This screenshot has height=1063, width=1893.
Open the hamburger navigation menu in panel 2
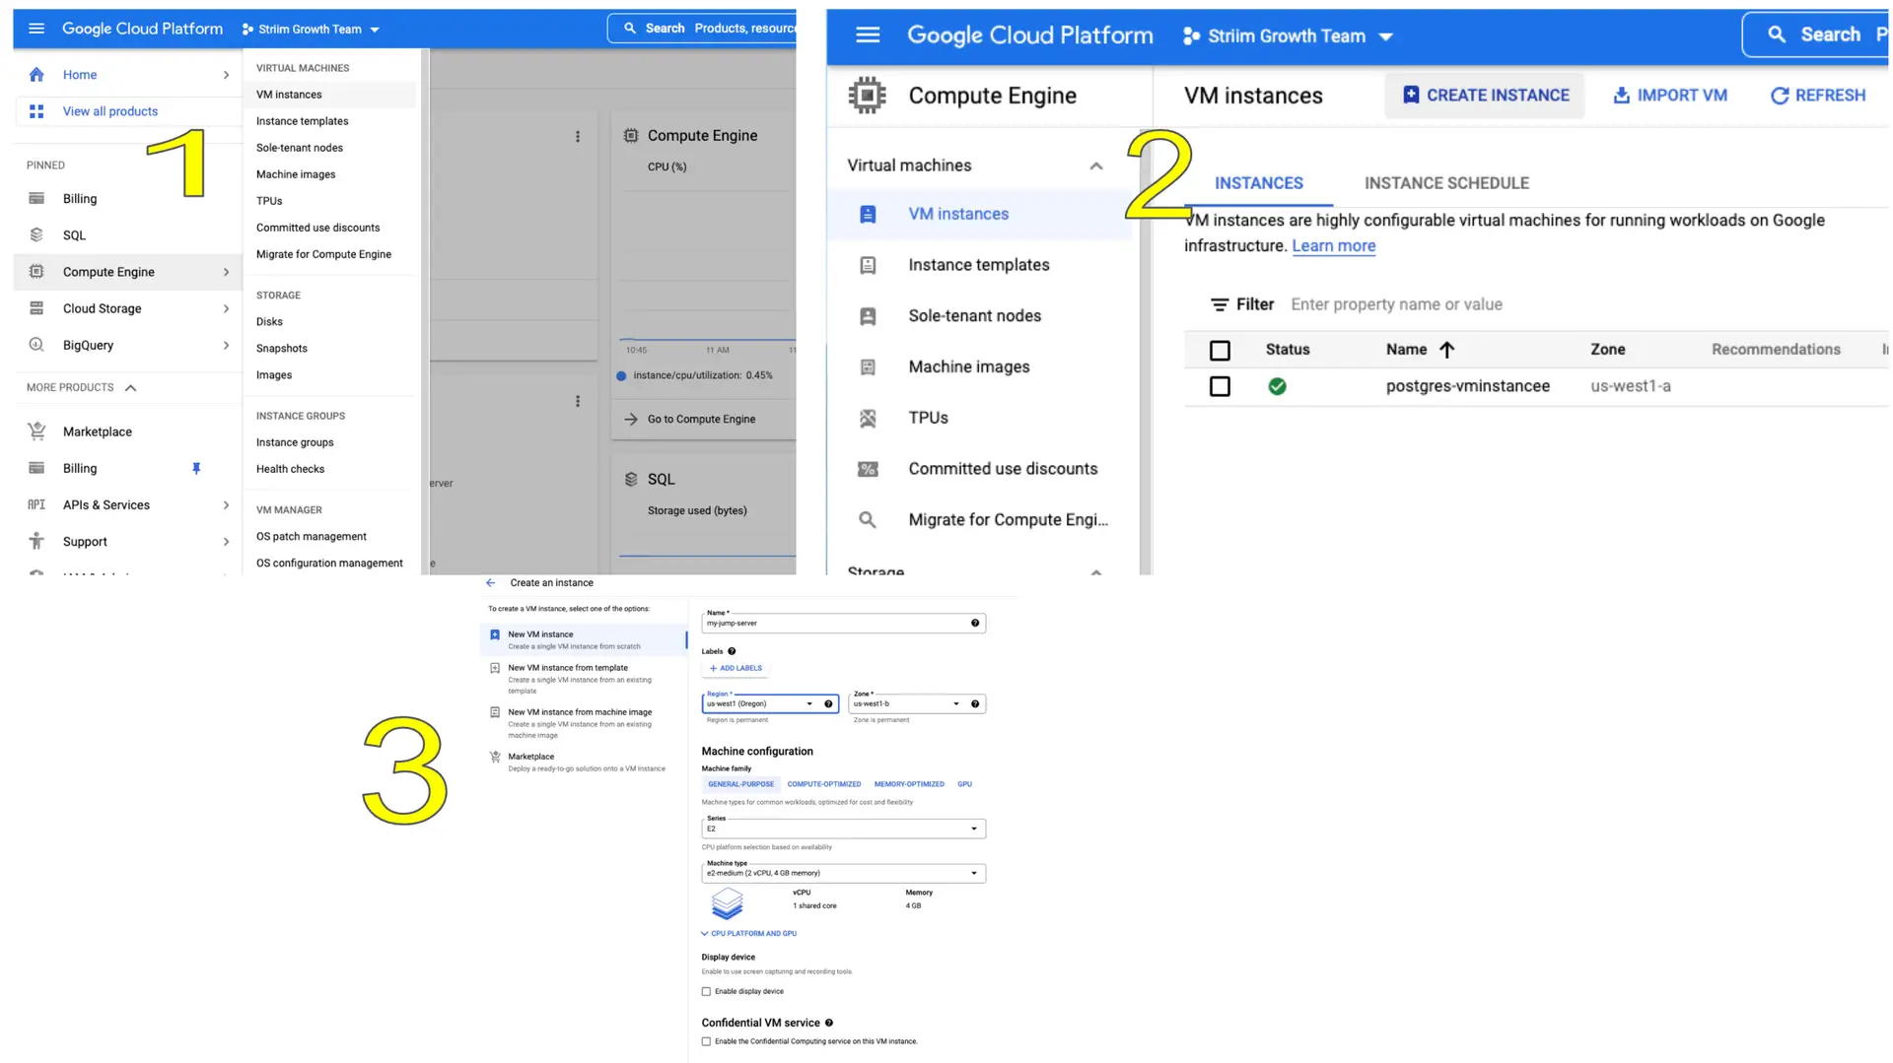point(867,35)
